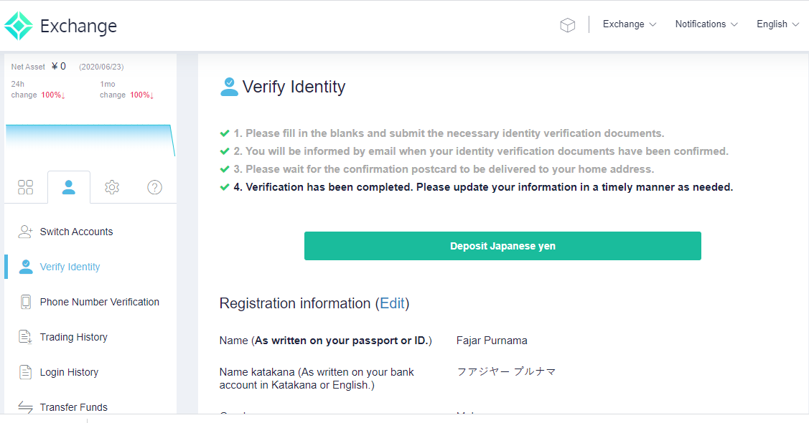
Task: Open the English language dropdown
Action: (x=777, y=24)
